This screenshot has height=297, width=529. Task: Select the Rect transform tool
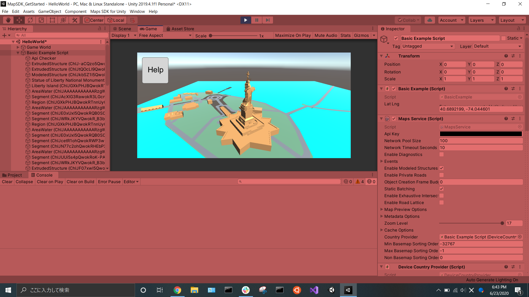pos(52,20)
